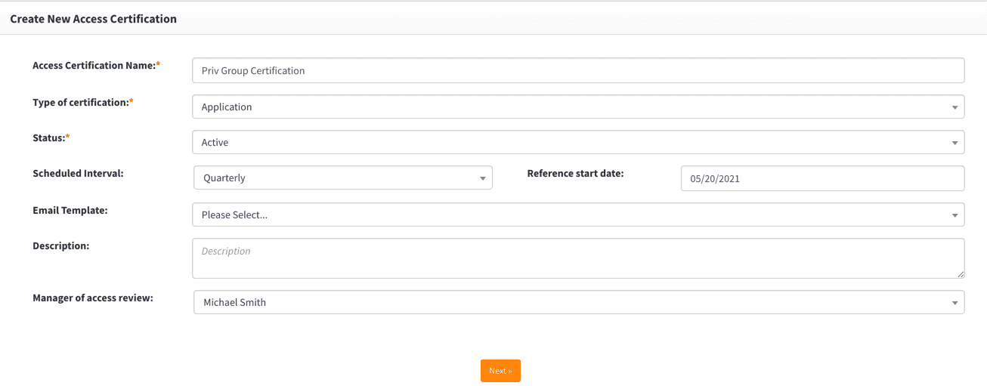Click the caret icon on the Status select
The width and height of the screenshot is (987, 386).
pos(955,143)
